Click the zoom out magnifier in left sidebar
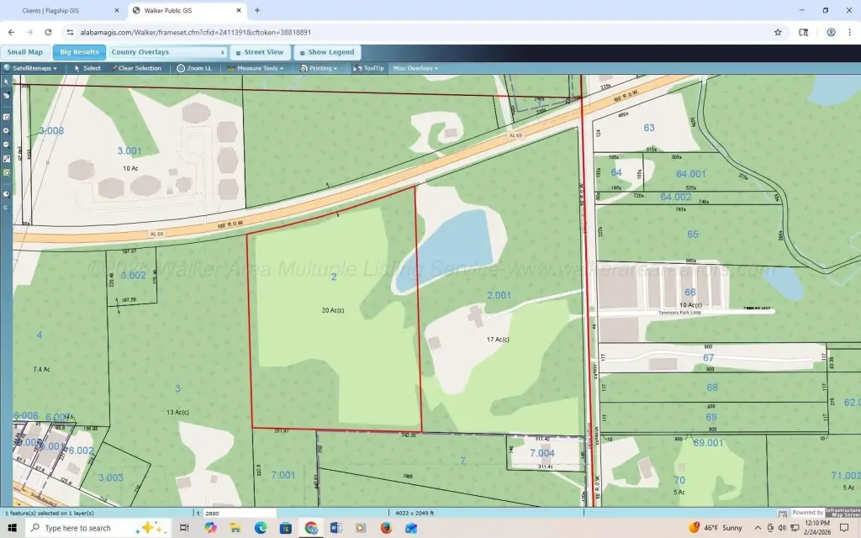861x538 pixels. (x=7, y=145)
